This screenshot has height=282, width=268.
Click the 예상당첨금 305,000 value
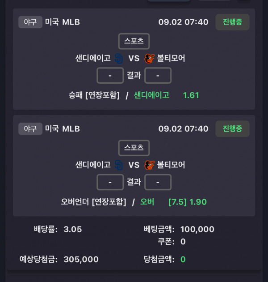coord(81,259)
